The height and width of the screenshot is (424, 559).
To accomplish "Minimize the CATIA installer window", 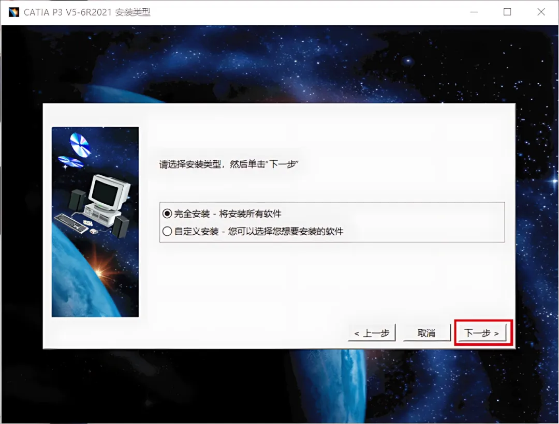I will 474,12.
